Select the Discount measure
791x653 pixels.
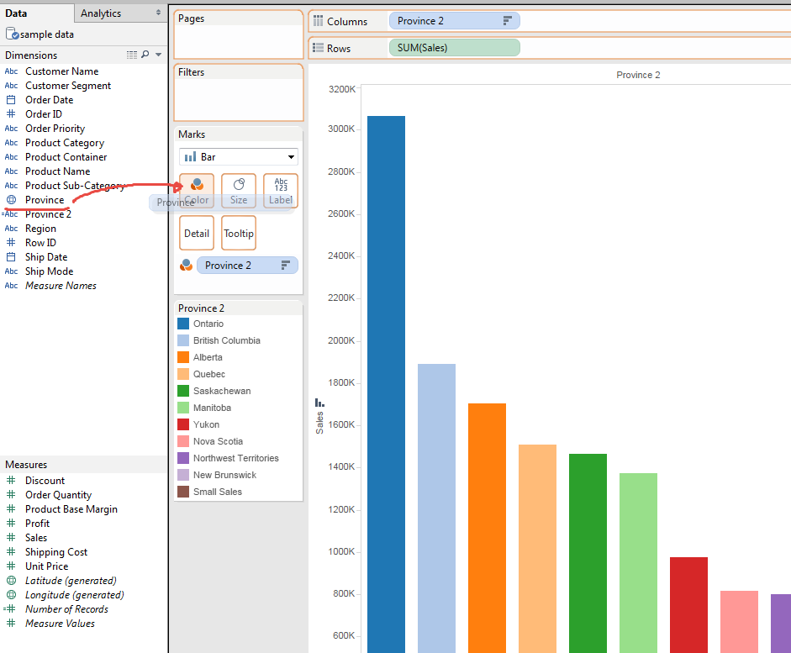tap(45, 480)
